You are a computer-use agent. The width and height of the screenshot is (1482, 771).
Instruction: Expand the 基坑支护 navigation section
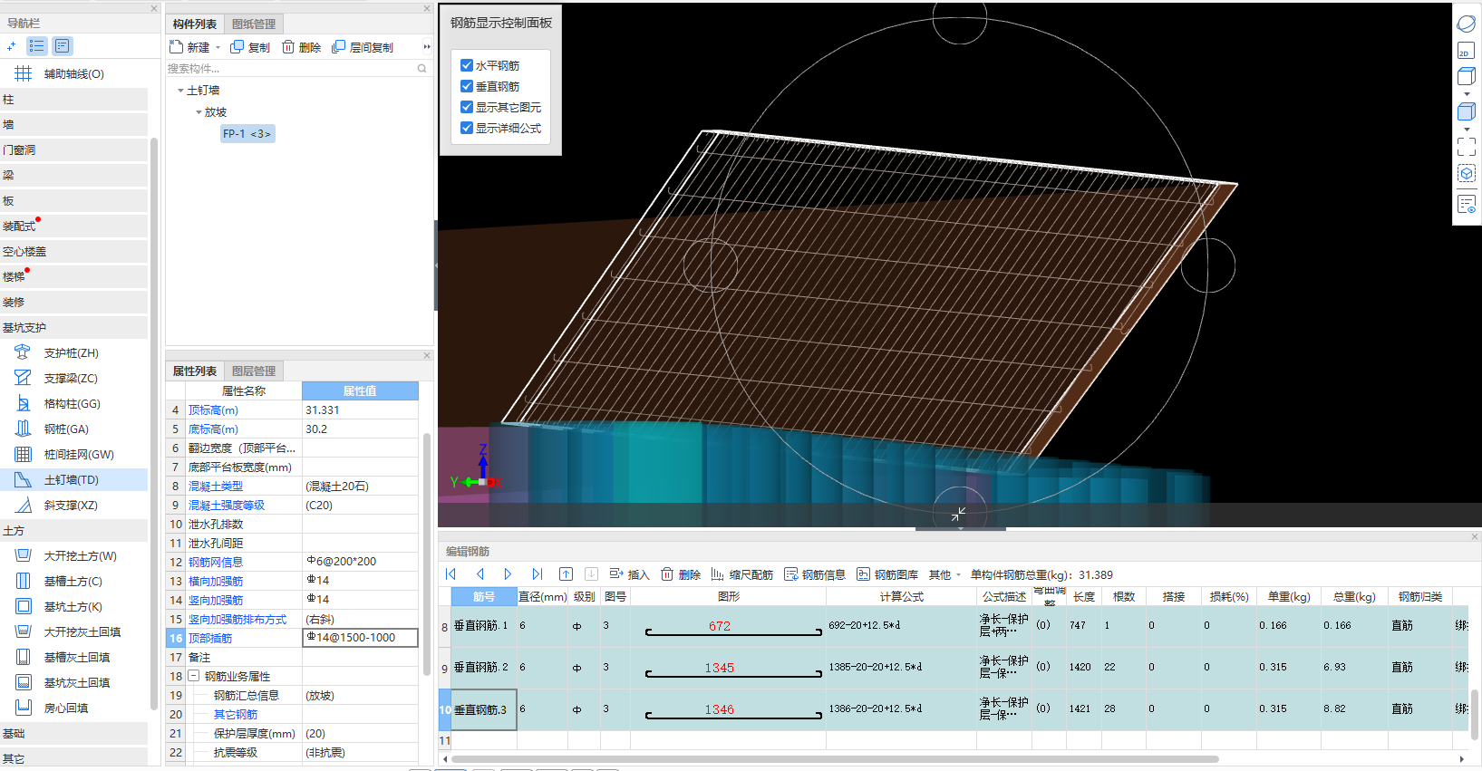point(74,328)
